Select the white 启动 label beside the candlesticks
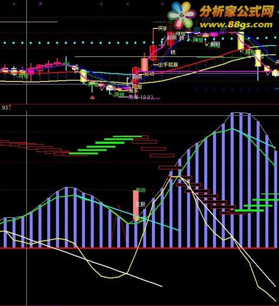This screenshot has width=279, height=306. click(150, 74)
